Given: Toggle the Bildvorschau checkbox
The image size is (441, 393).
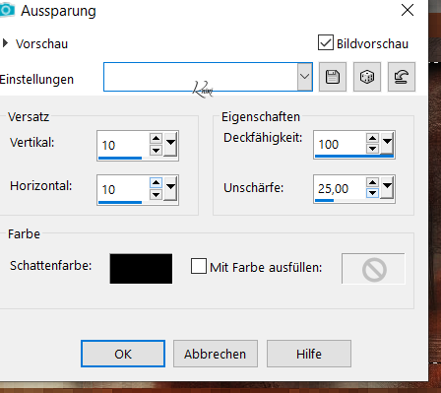Looking at the screenshot, I should click(x=326, y=42).
